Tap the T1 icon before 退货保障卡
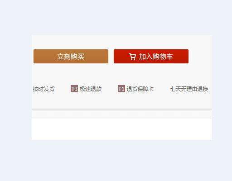This screenshot has width=232, height=181. [121, 89]
